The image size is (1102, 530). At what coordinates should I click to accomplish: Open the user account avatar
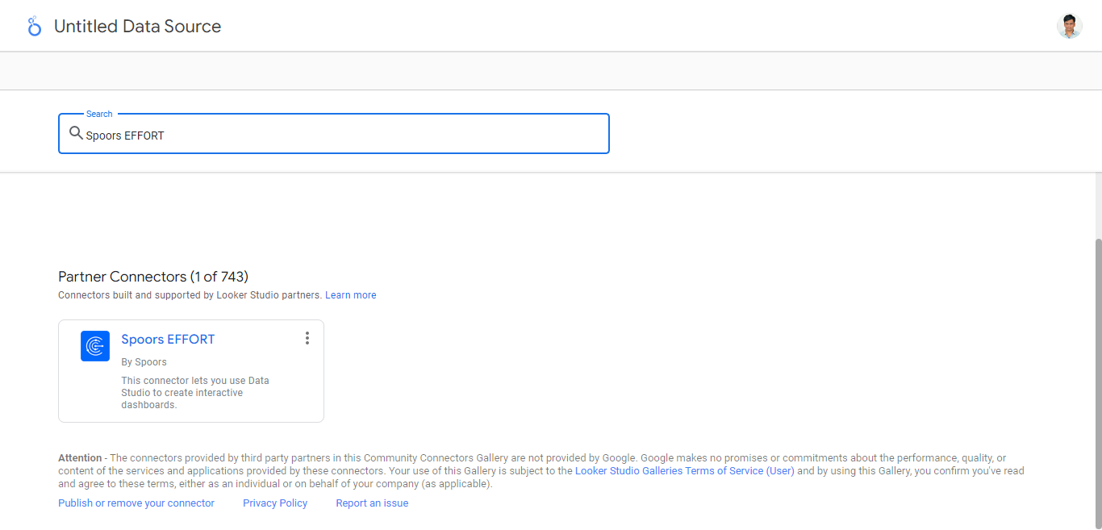[x=1069, y=27]
